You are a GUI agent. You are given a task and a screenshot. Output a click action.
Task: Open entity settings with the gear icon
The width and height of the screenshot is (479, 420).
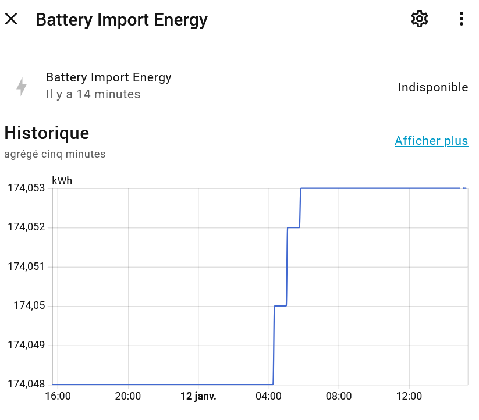coord(419,19)
